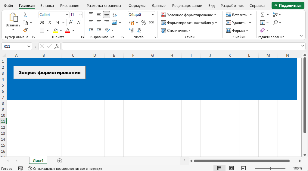This screenshot has width=308, height=171.
Task: Open the Calibri font name dropdown
Action: click(x=67, y=15)
